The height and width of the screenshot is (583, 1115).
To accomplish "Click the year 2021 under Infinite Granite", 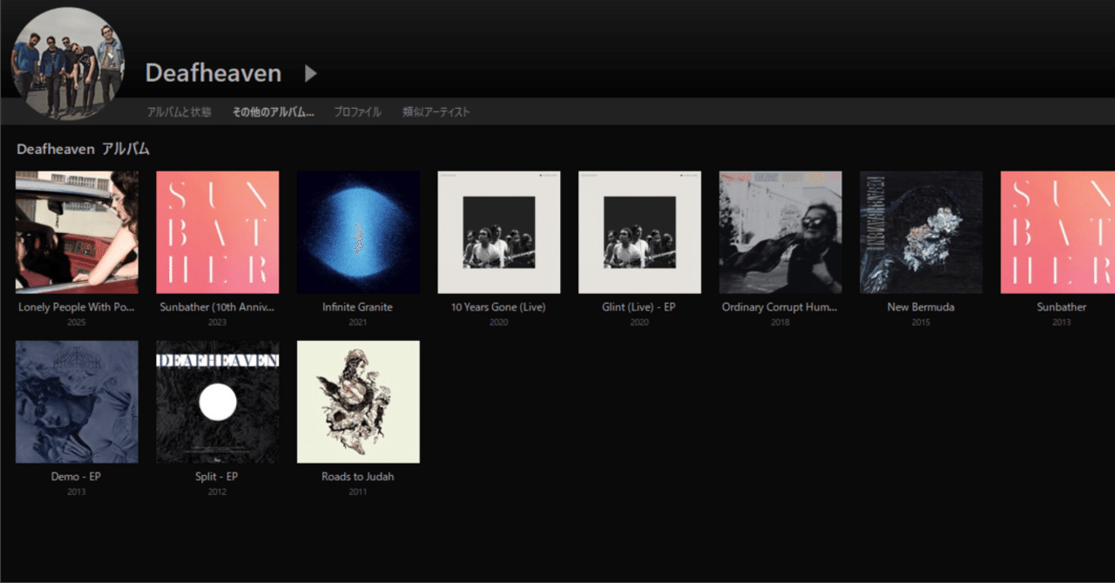I will (358, 323).
